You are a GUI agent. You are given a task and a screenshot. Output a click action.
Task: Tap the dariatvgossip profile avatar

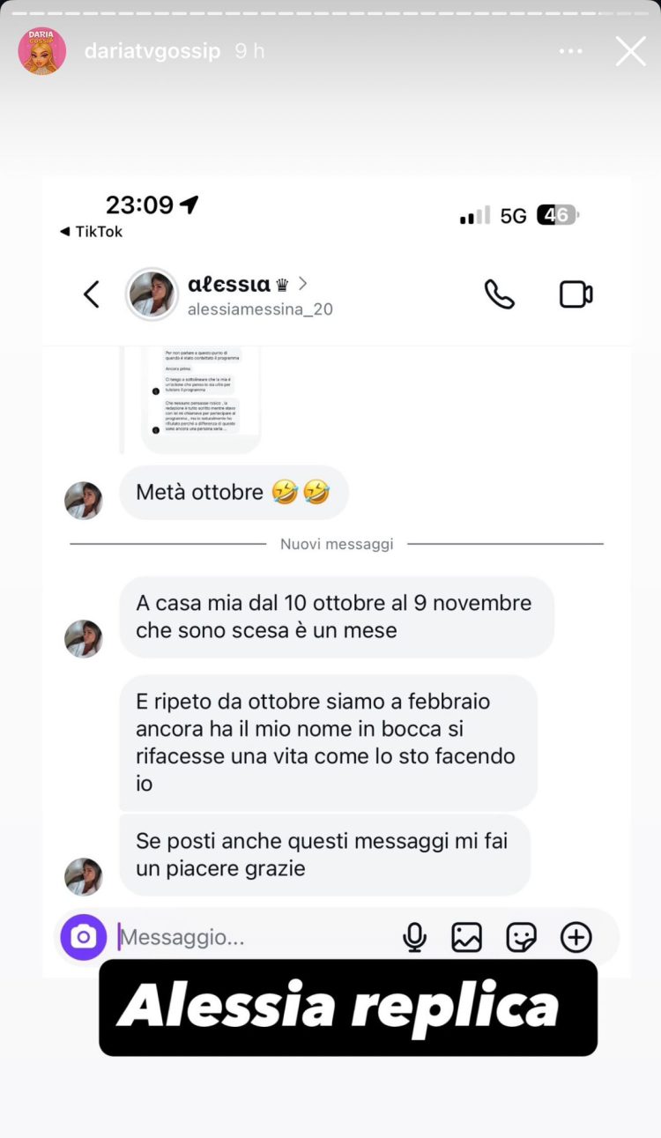tap(42, 51)
